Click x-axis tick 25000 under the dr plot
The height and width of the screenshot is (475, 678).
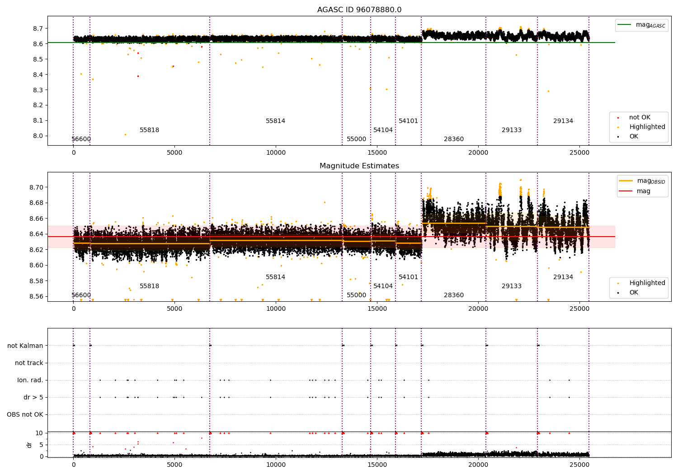point(579,464)
